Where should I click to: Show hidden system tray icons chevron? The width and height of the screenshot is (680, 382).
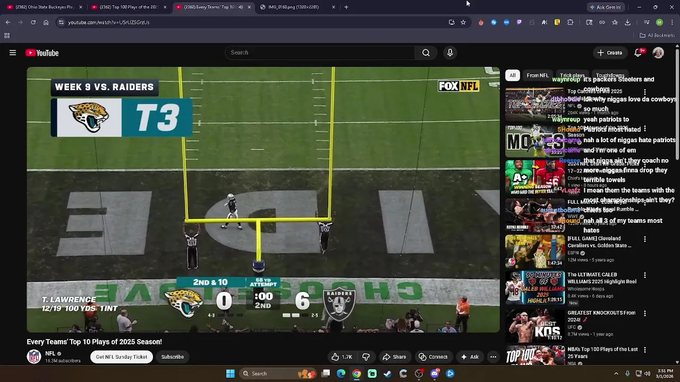[616, 374]
